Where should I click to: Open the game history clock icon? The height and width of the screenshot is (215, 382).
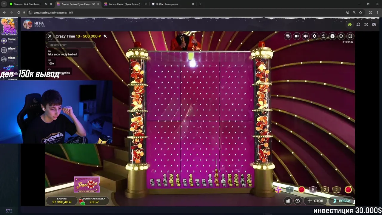click(x=323, y=36)
